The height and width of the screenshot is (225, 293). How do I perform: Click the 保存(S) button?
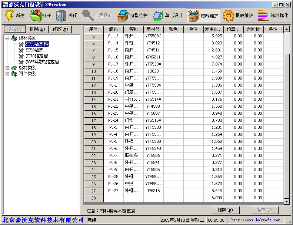(x=264, y=210)
